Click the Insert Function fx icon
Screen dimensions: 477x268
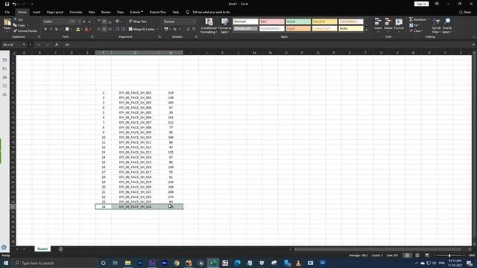57,45
